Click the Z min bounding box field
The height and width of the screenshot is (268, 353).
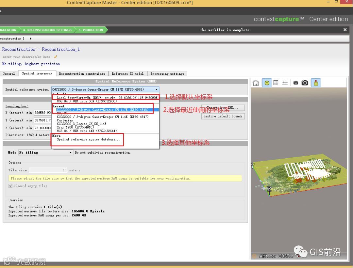pos(43,128)
